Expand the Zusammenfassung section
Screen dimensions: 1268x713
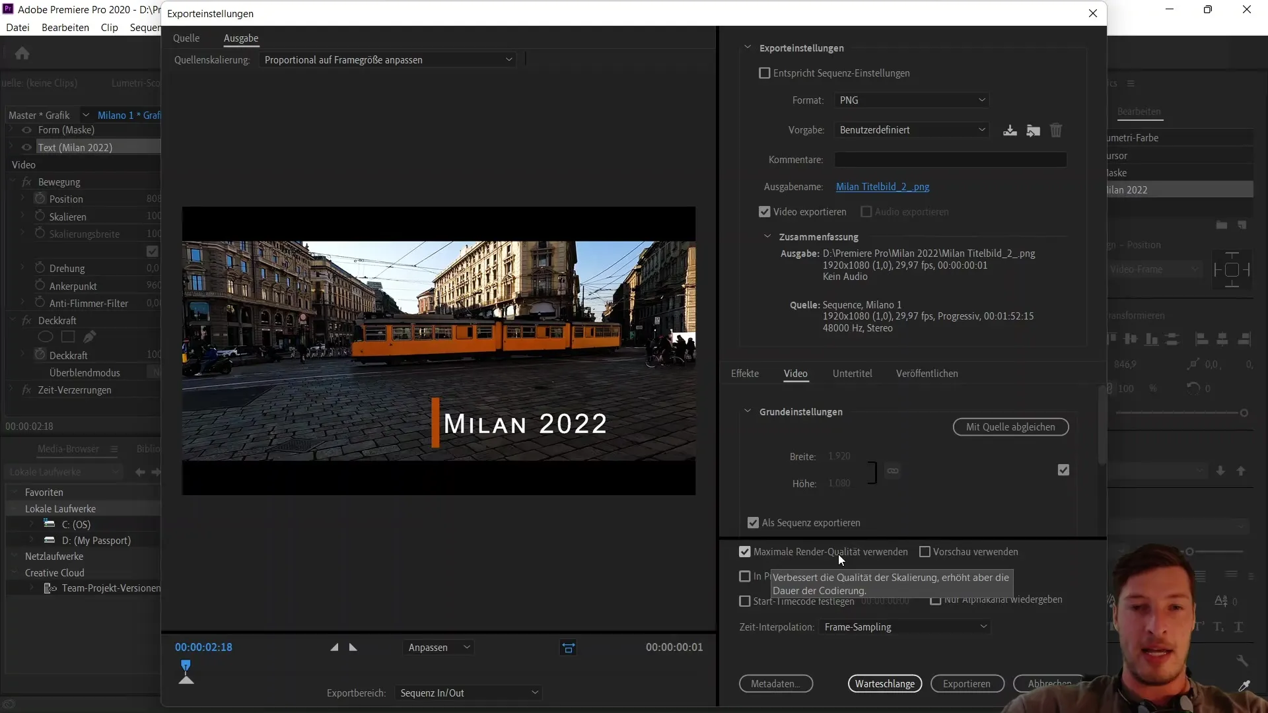click(x=767, y=236)
